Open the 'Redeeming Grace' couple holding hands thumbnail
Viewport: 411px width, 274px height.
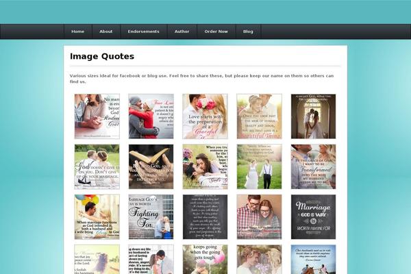pyautogui.click(x=97, y=116)
